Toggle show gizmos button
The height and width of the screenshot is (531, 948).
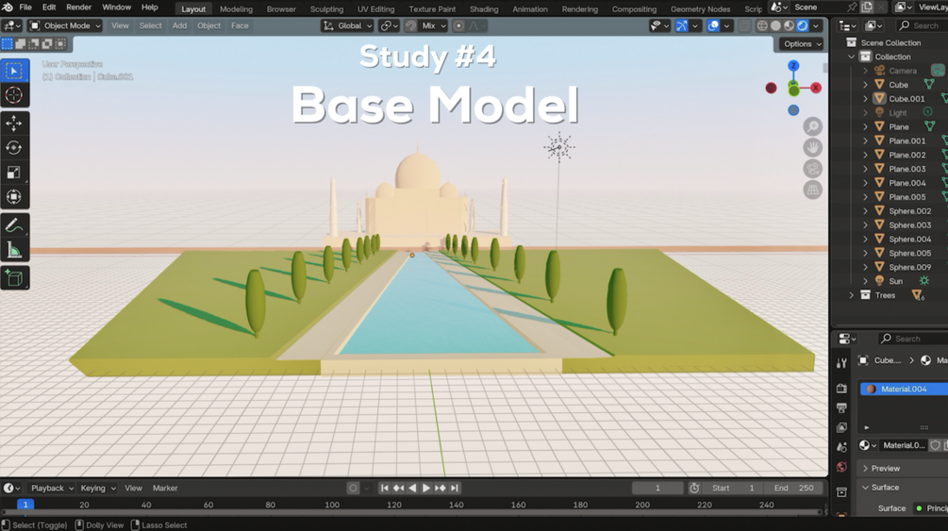[x=681, y=26]
